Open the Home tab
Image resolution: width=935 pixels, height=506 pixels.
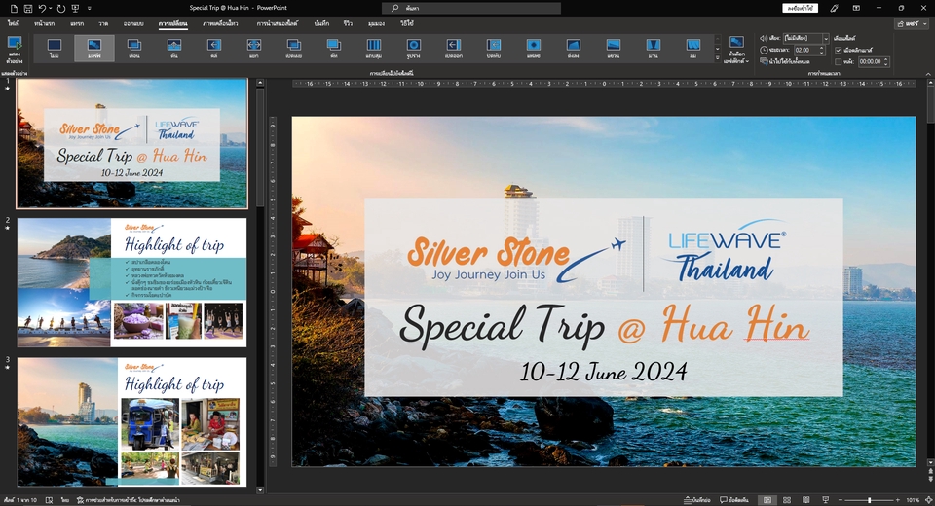tap(44, 23)
